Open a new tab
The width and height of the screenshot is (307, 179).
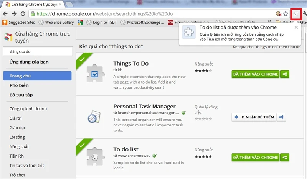tap(69, 5)
